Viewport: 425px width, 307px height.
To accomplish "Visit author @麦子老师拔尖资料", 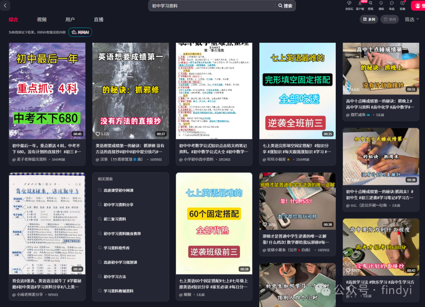I will pyautogui.click(x=29, y=159).
